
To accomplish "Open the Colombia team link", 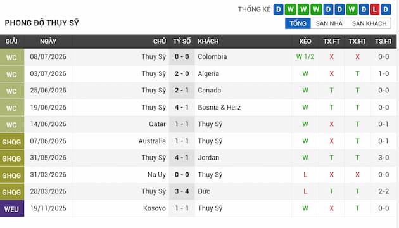I will pyautogui.click(x=212, y=57).
